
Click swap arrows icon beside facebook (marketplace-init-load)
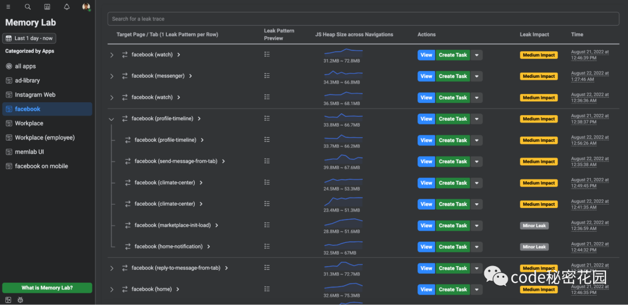pyautogui.click(x=128, y=225)
